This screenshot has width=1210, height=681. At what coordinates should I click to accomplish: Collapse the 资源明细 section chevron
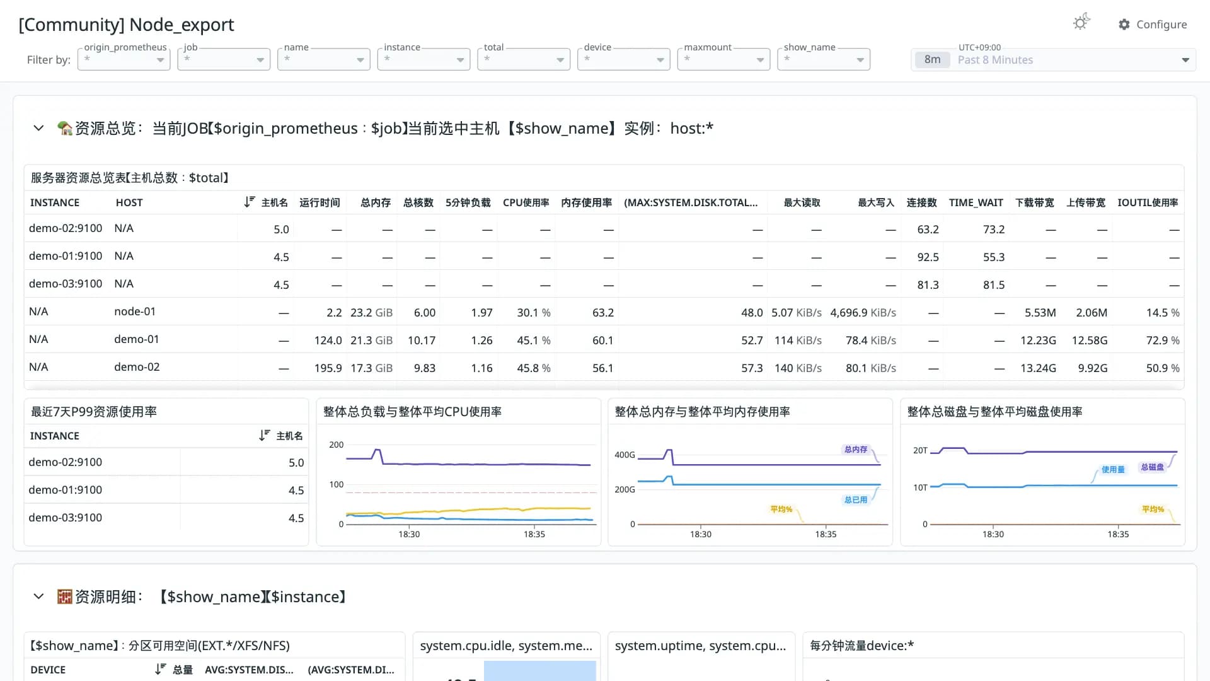tap(38, 597)
